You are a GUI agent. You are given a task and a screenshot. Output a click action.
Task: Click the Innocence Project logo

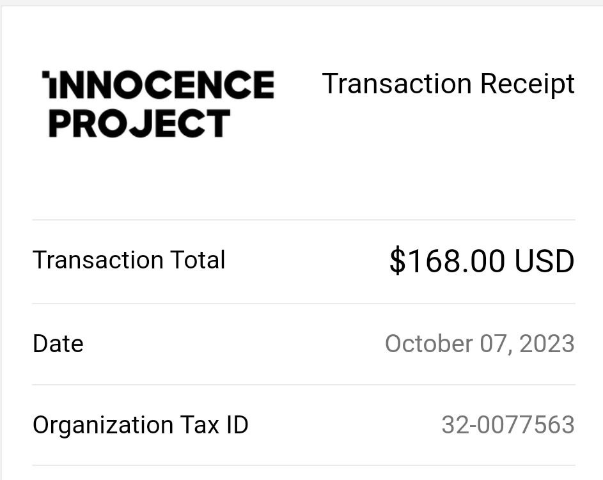pyautogui.click(x=158, y=104)
